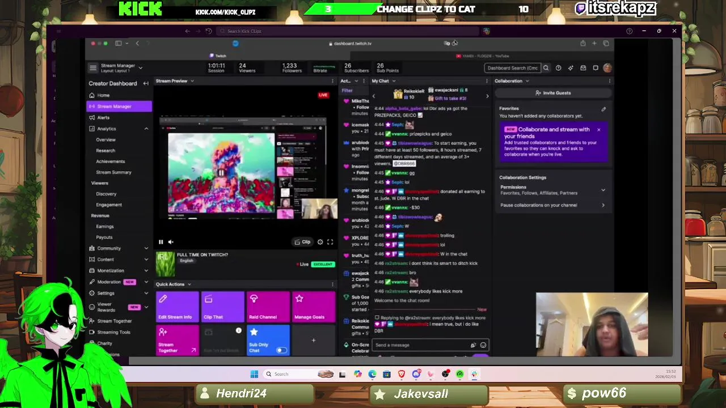
Task: Click Edit Stream Info quick action
Action: (x=177, y=307)
